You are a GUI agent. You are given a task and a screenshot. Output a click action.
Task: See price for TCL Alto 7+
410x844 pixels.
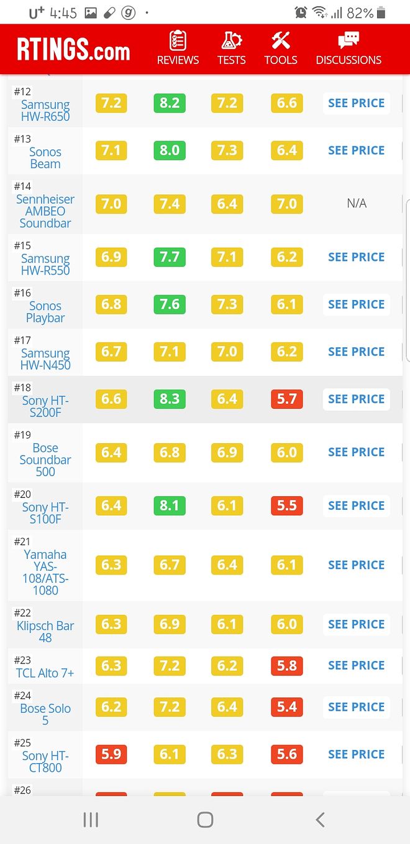356,665
